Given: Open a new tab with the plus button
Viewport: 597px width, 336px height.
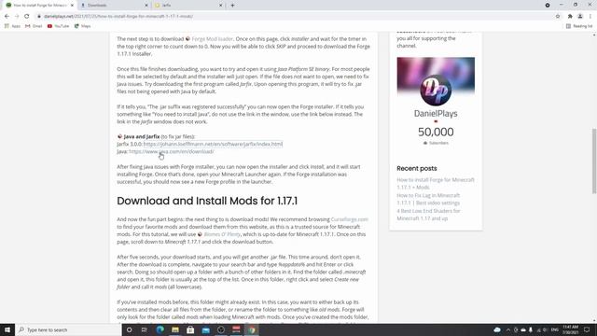Looking at the screenshot, I should click(232, 6).
